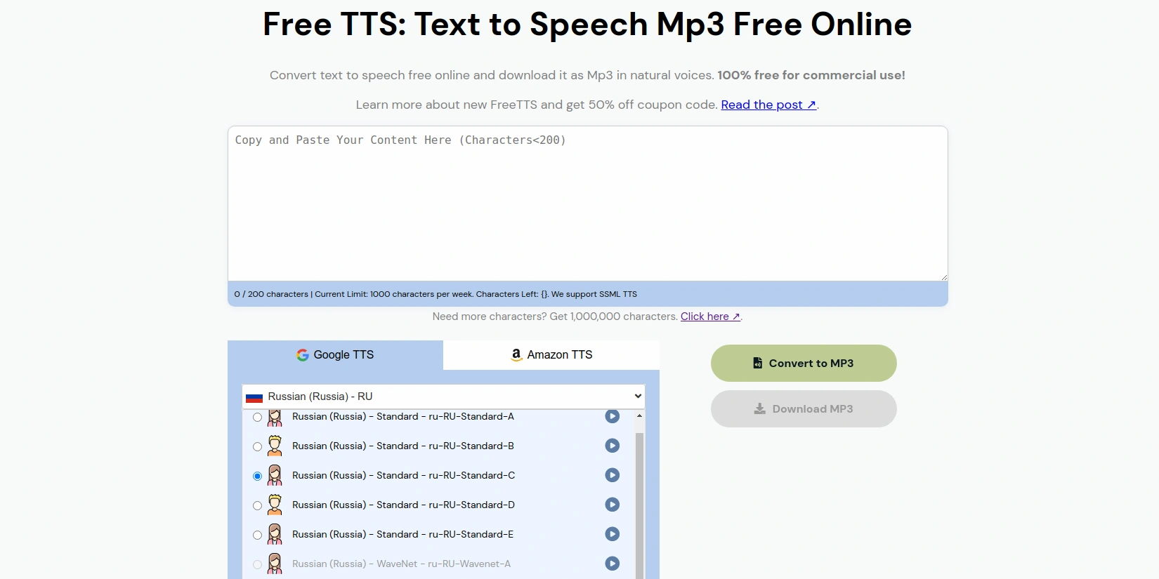Open the Read the post link

(x=768, y=105)
